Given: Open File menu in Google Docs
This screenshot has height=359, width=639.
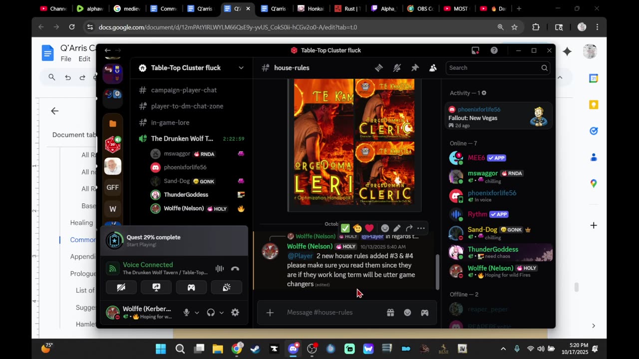Looking at the screenshot, I should [66, 59].
